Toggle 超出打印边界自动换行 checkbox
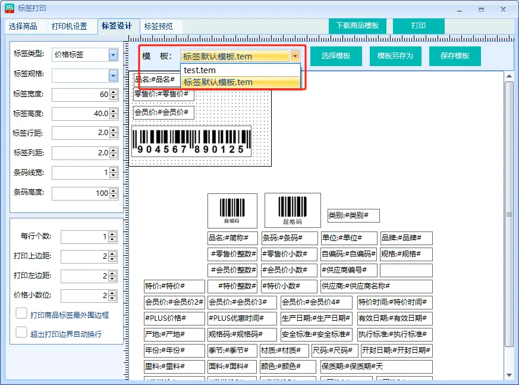 [21, 332]
